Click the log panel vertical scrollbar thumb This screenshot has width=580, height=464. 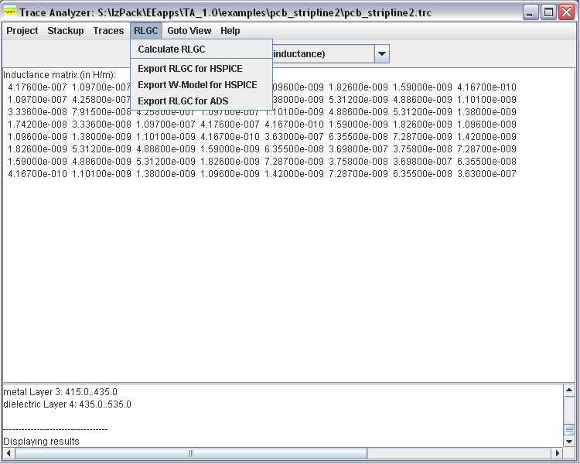pyautogui.click(x=569, y=429)
